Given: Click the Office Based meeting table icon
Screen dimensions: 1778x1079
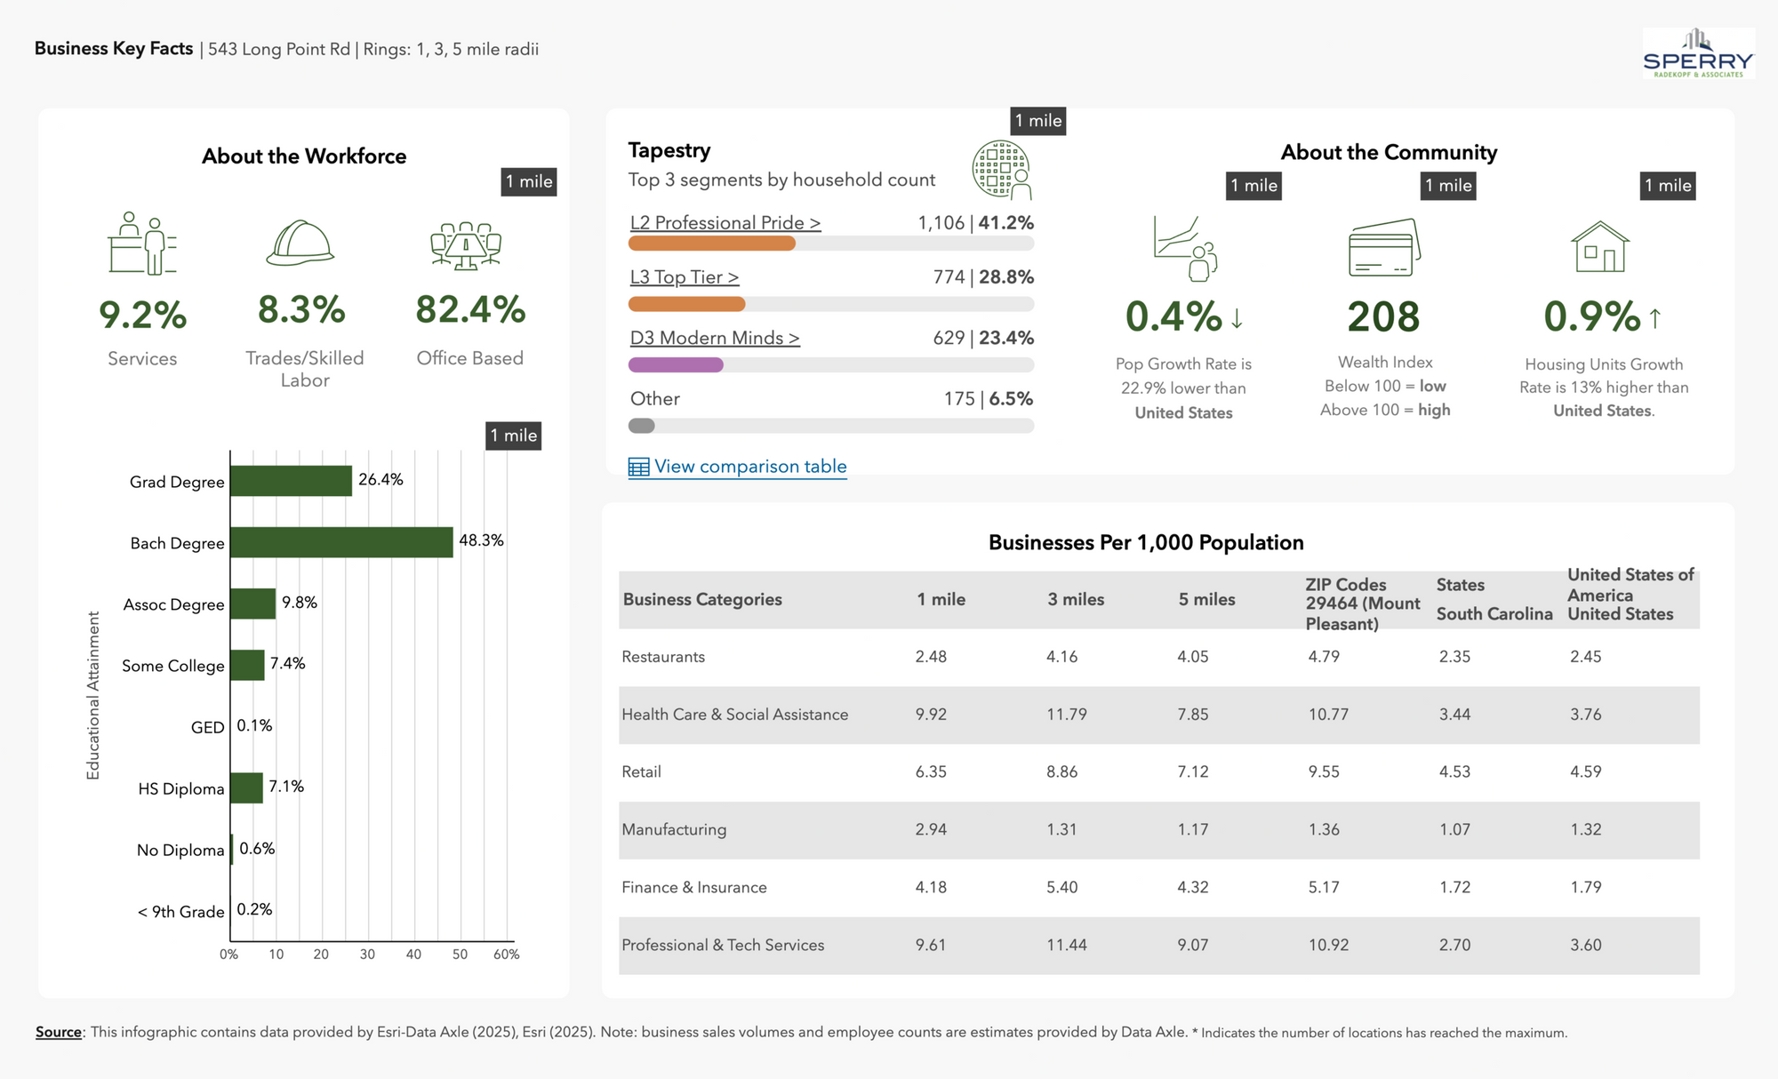Looking at the screenshot, I should [x=466, y=245].
